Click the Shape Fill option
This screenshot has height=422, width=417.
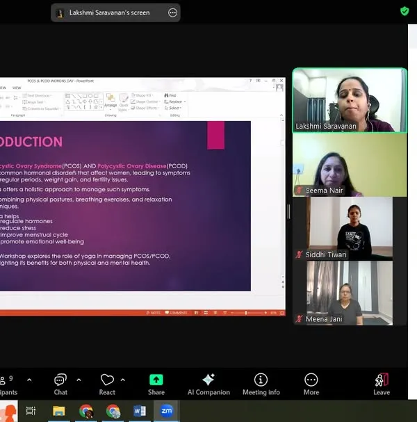[x=142, y=95]
